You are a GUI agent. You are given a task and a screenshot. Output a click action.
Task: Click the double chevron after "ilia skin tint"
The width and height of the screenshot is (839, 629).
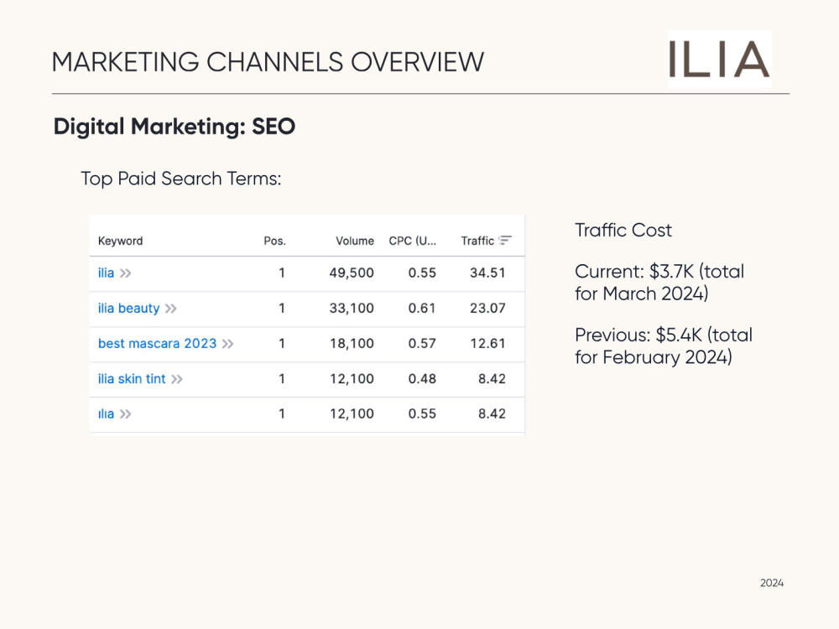tap(176, 379)
